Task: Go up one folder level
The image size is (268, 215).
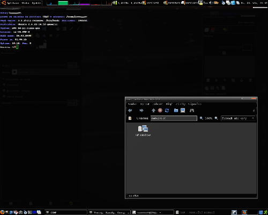Action: tap(153, 110)
